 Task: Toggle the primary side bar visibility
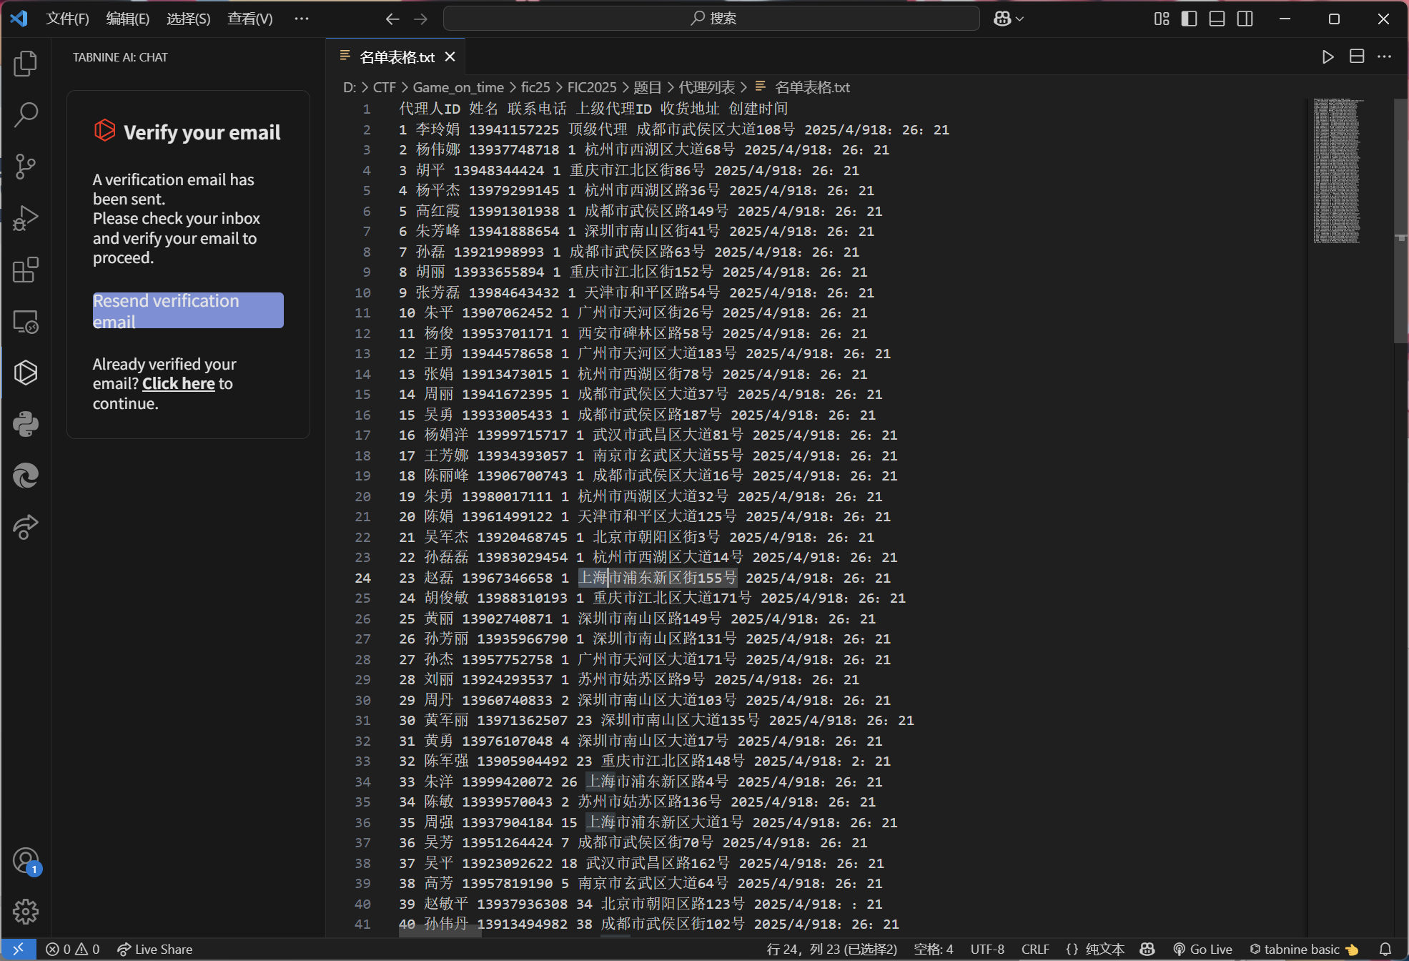[1189, 19]
